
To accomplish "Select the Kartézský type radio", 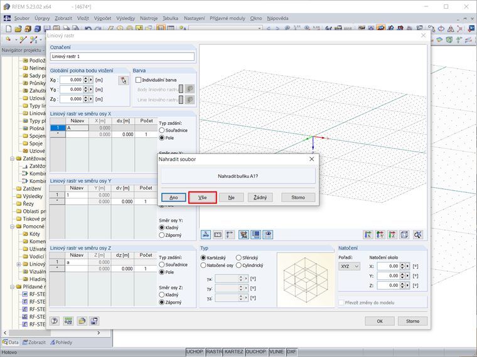I will (203, 257).
